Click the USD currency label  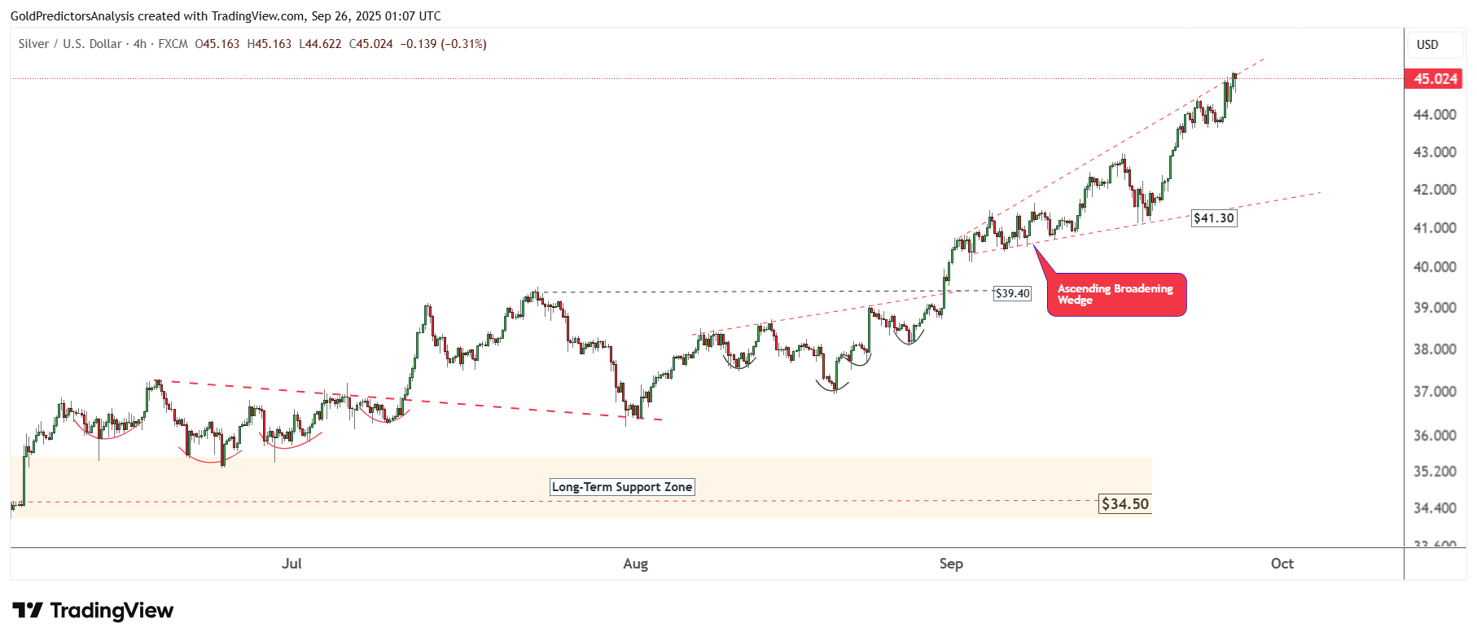pyautogui.click(x=1427, y=45)
